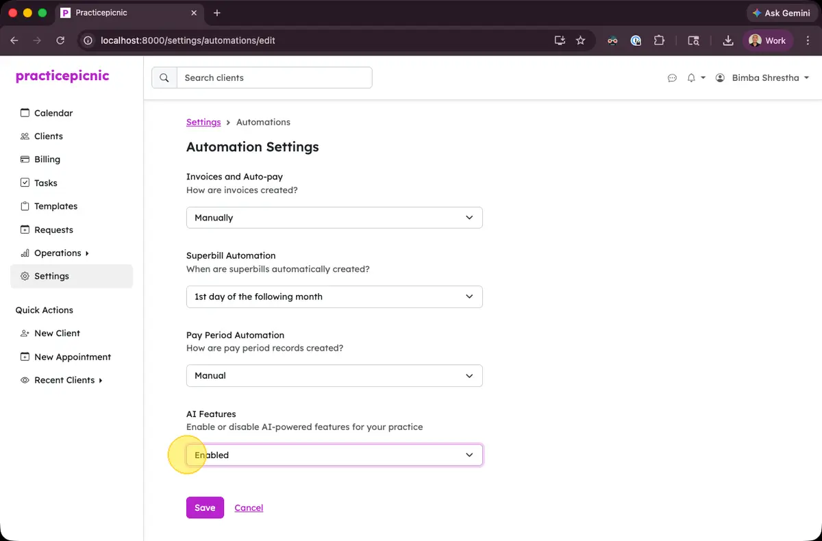Open the AI Features dropdown showing Enabled

click(x=334, y=454)
